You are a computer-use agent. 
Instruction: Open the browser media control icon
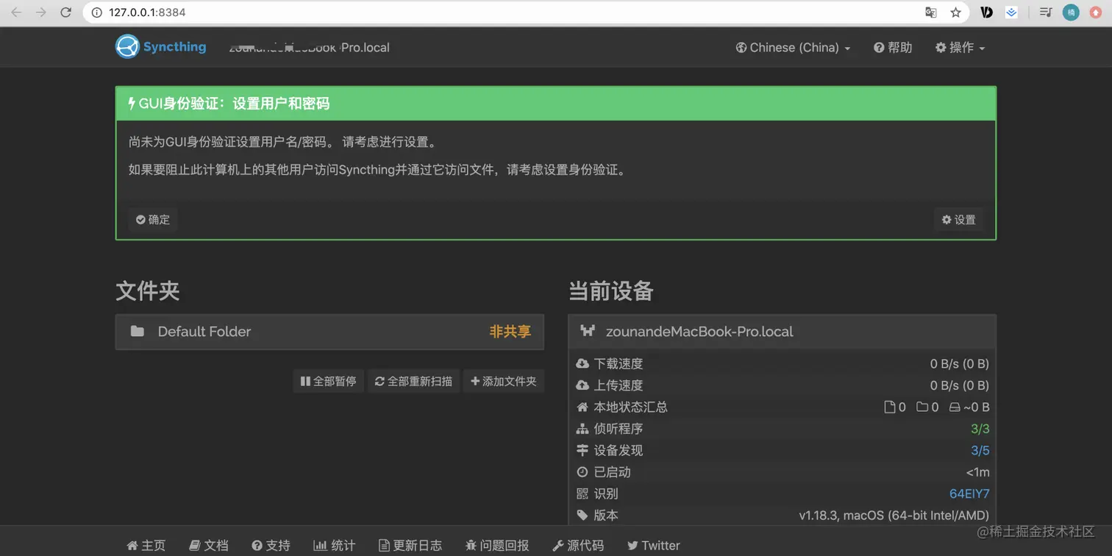point(1045,13)
